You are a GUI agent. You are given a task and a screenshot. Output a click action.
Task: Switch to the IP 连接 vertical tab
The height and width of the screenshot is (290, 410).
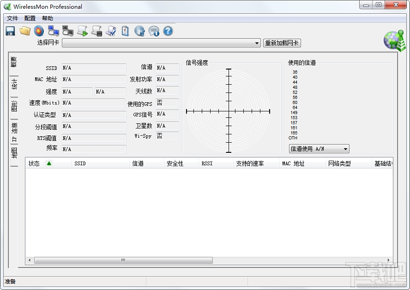pos(14,132)
